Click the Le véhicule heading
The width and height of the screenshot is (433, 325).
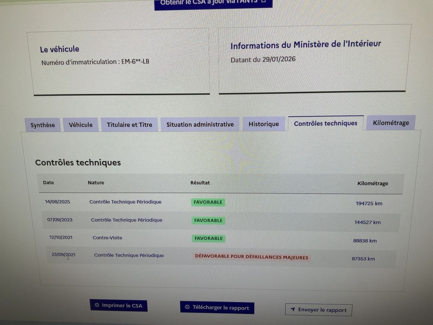[x=60, y=49]
